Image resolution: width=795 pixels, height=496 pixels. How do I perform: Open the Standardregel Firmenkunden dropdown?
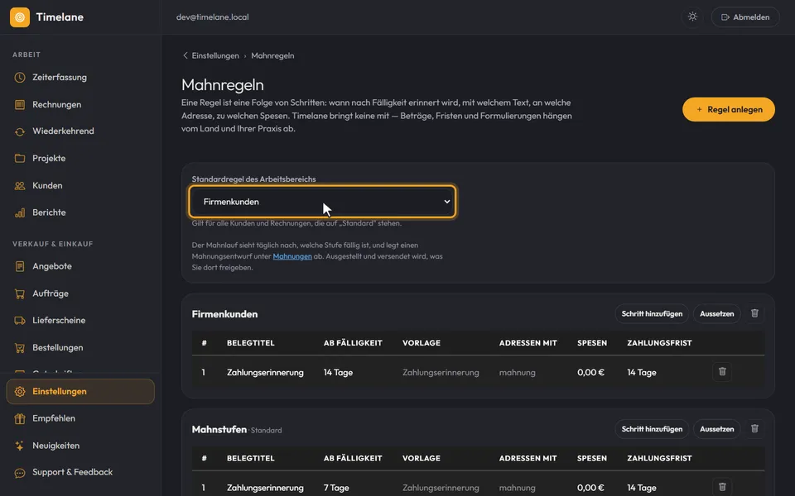point(322,202)
